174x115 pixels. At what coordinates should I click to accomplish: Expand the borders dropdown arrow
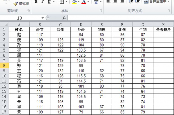tap(66, 2)
